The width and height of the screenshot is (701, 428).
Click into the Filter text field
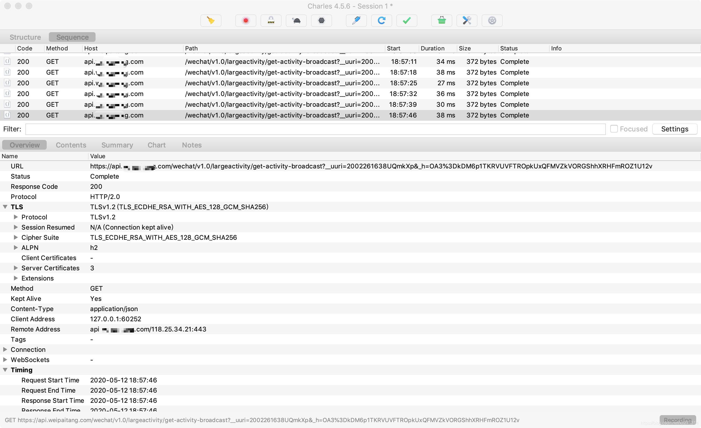coord(315,129)
